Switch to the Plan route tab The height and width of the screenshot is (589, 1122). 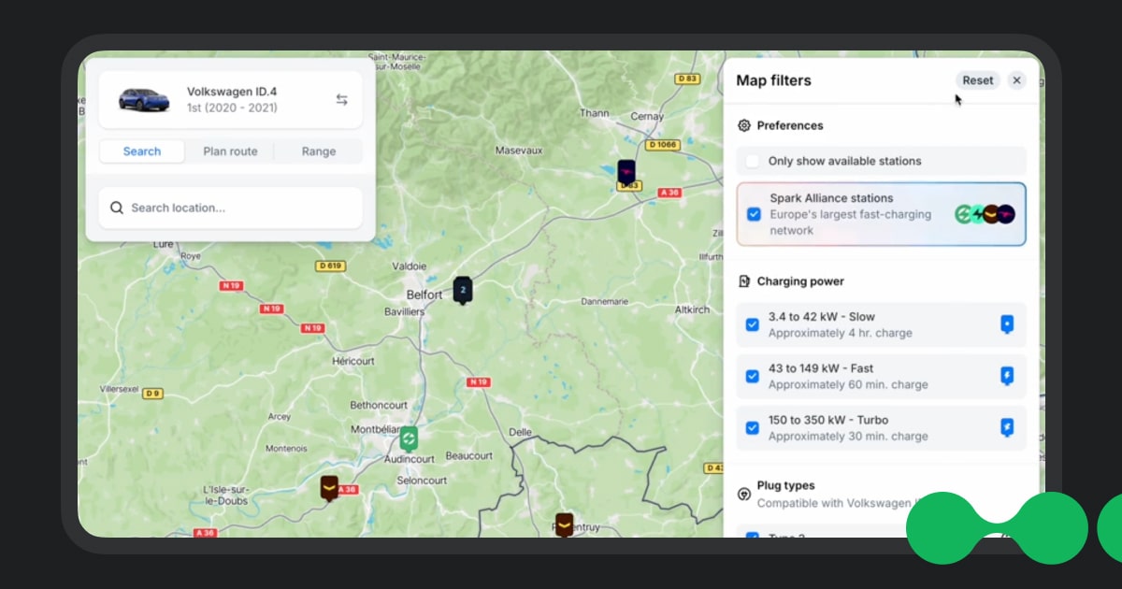230,151
